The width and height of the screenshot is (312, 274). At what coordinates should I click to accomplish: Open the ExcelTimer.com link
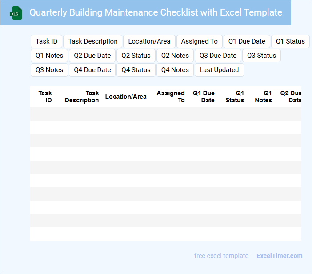280,256
